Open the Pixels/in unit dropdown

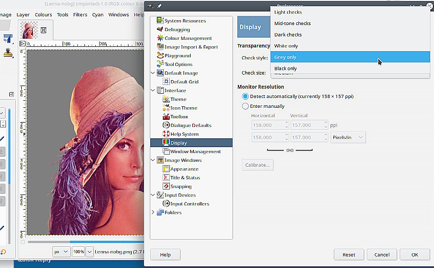click(x=348, y=137)
